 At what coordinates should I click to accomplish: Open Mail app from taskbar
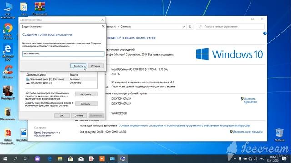pos(81,159)
